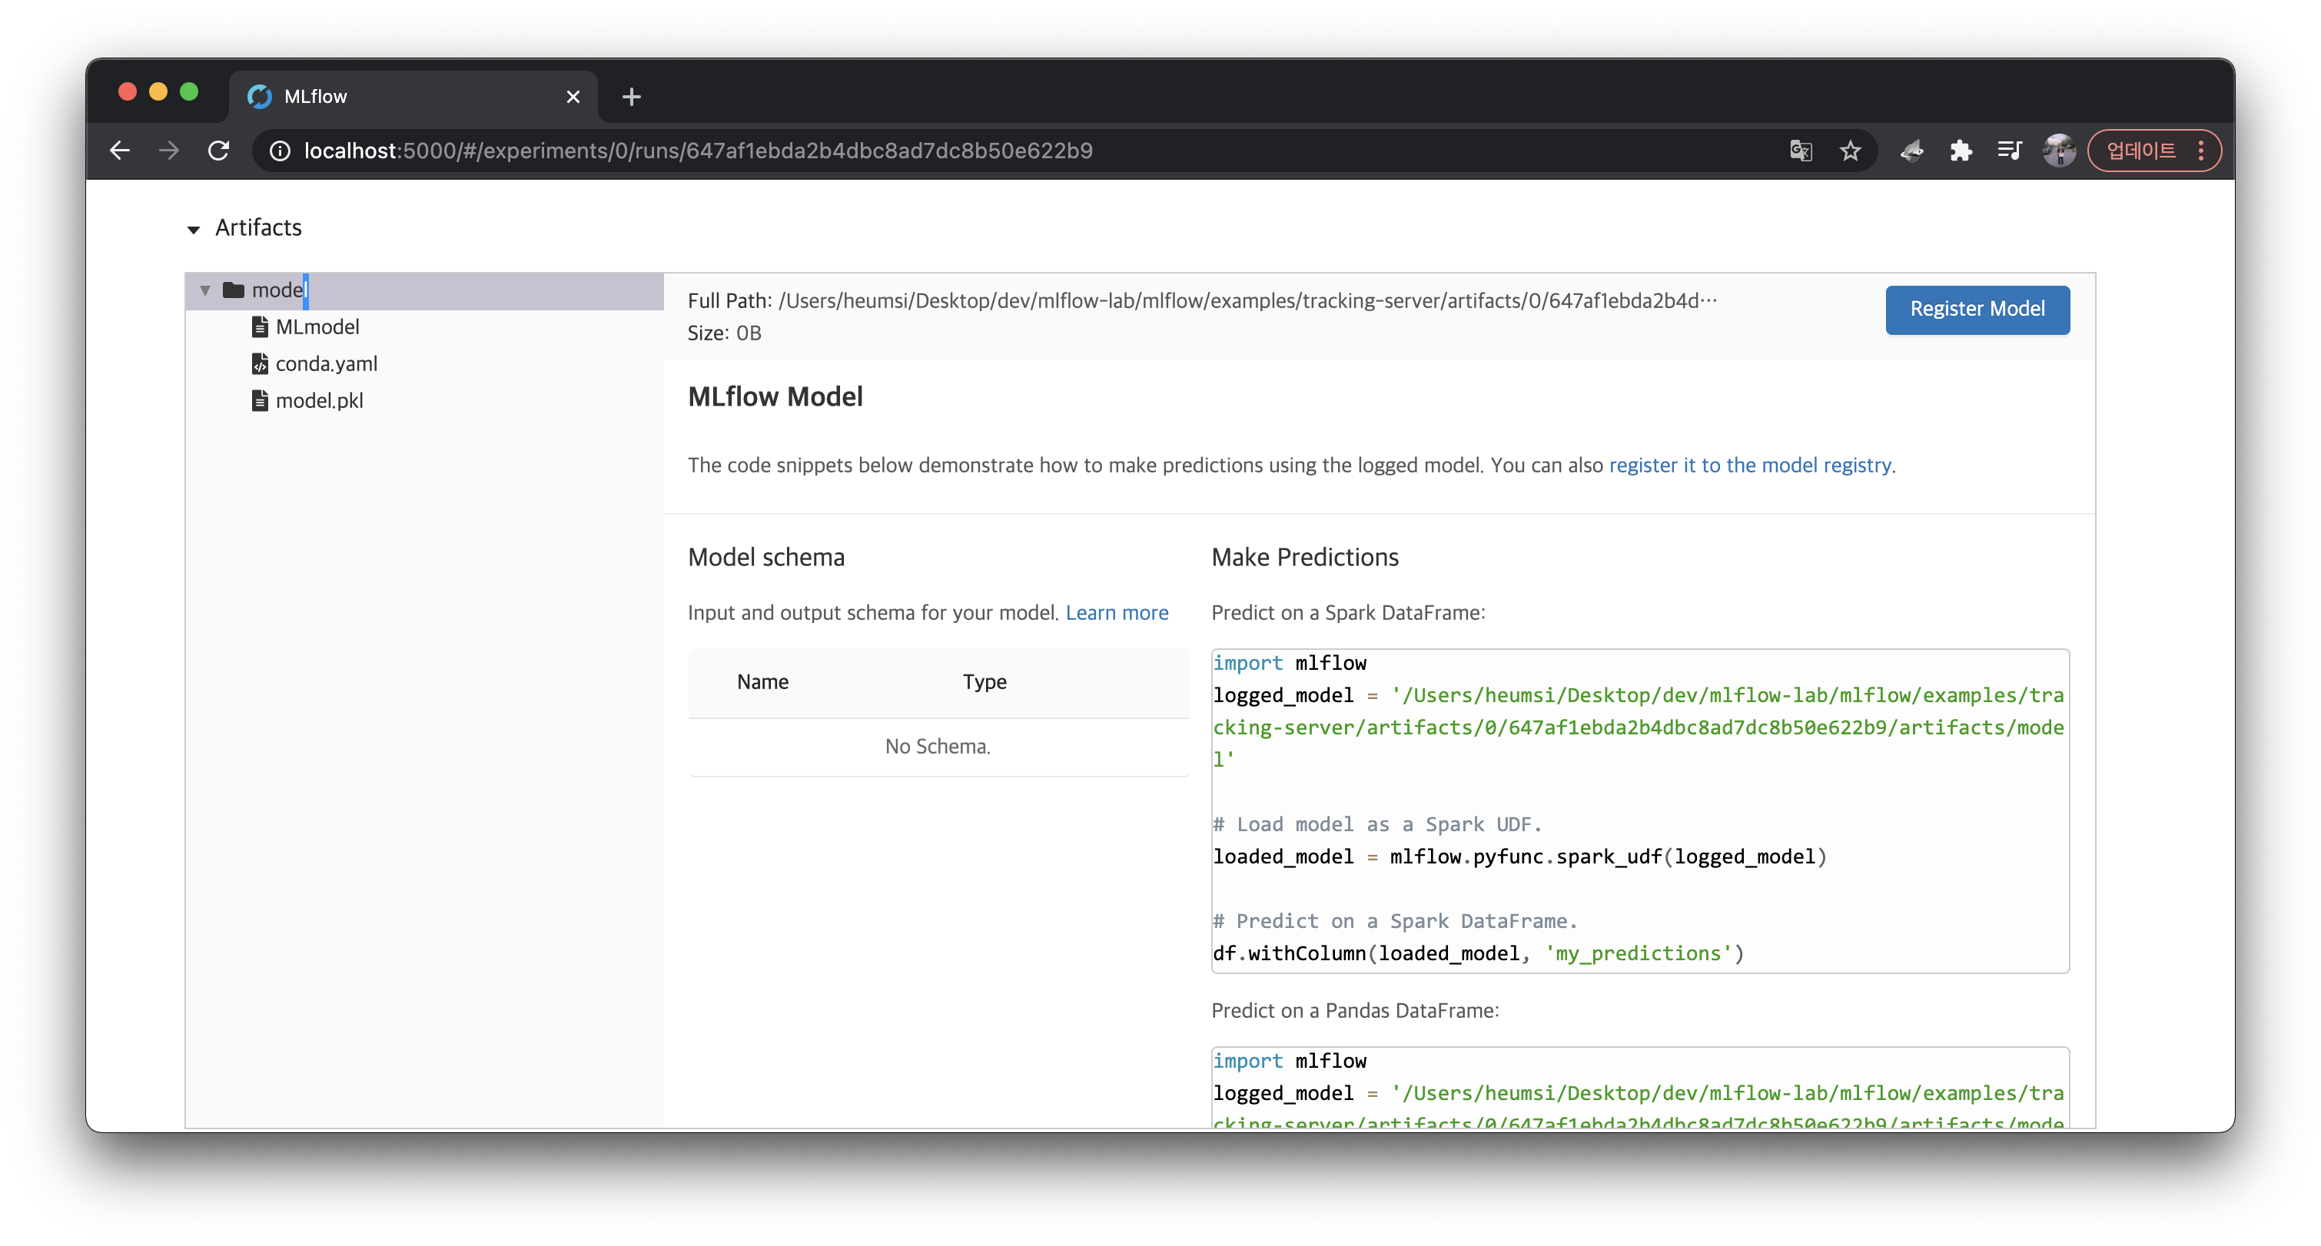Click the address bar URL
Image resolution: width=2321 pixels, height=1246 pixels.
pyautogui.click(x=699, y=151)
